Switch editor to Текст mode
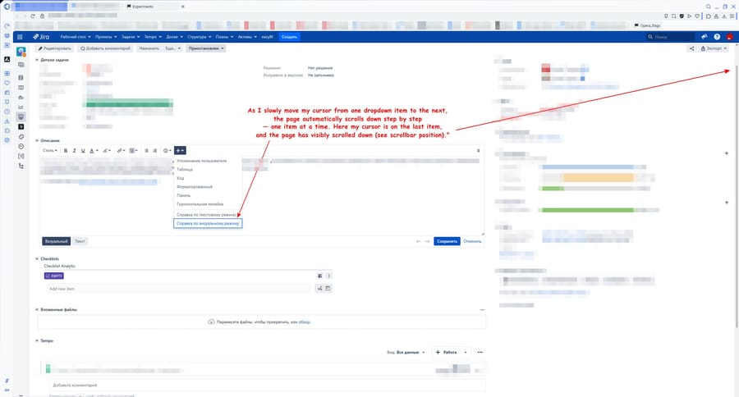Image resolution: width=739 pixels, height=397 pixels. (80, 241)
